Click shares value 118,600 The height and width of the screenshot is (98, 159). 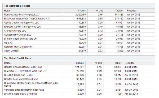point(81,27)
